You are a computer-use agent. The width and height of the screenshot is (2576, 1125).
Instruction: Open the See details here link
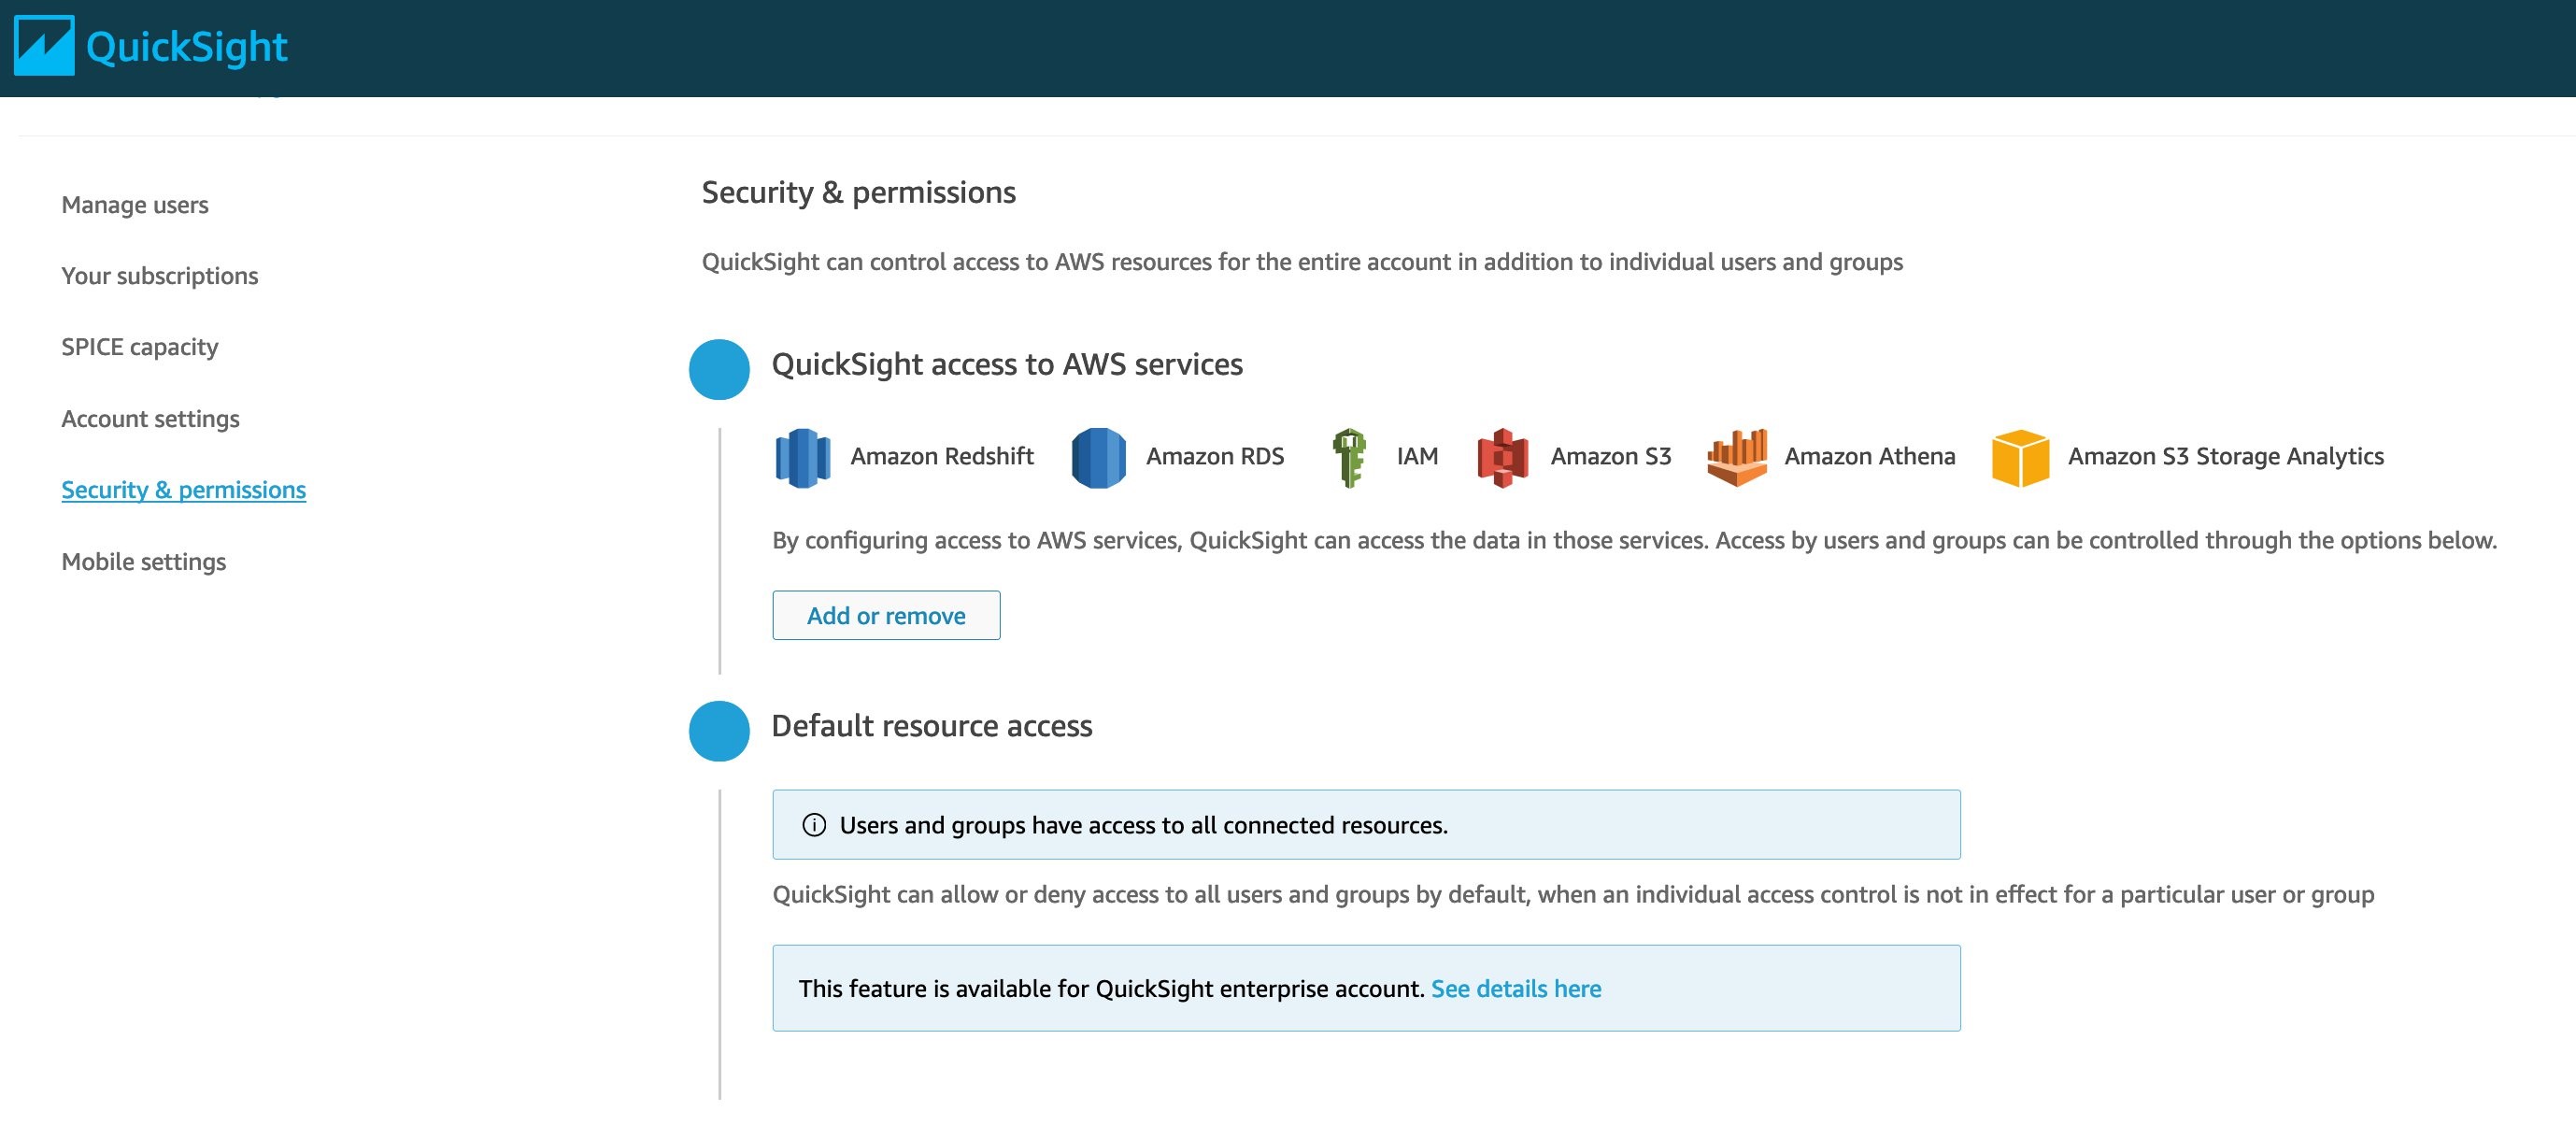(x=1516, y=988)
